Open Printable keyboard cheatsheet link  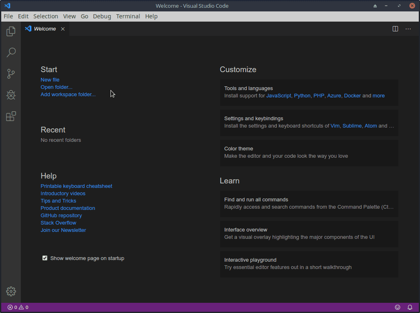pyautogui.click(x=76, y=186)
